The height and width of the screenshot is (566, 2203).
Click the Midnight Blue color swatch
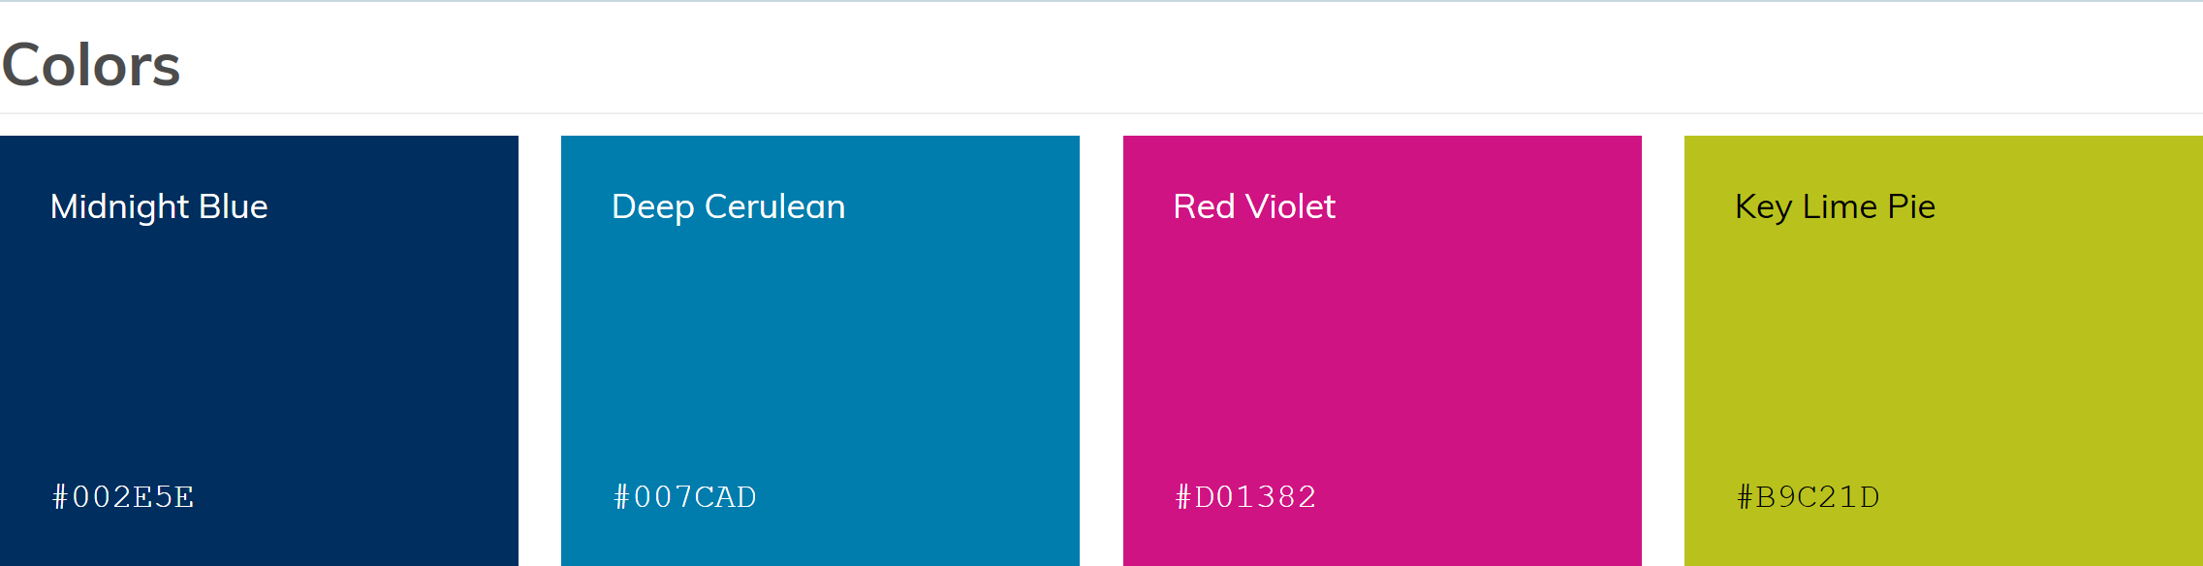[x=259, y=349]
